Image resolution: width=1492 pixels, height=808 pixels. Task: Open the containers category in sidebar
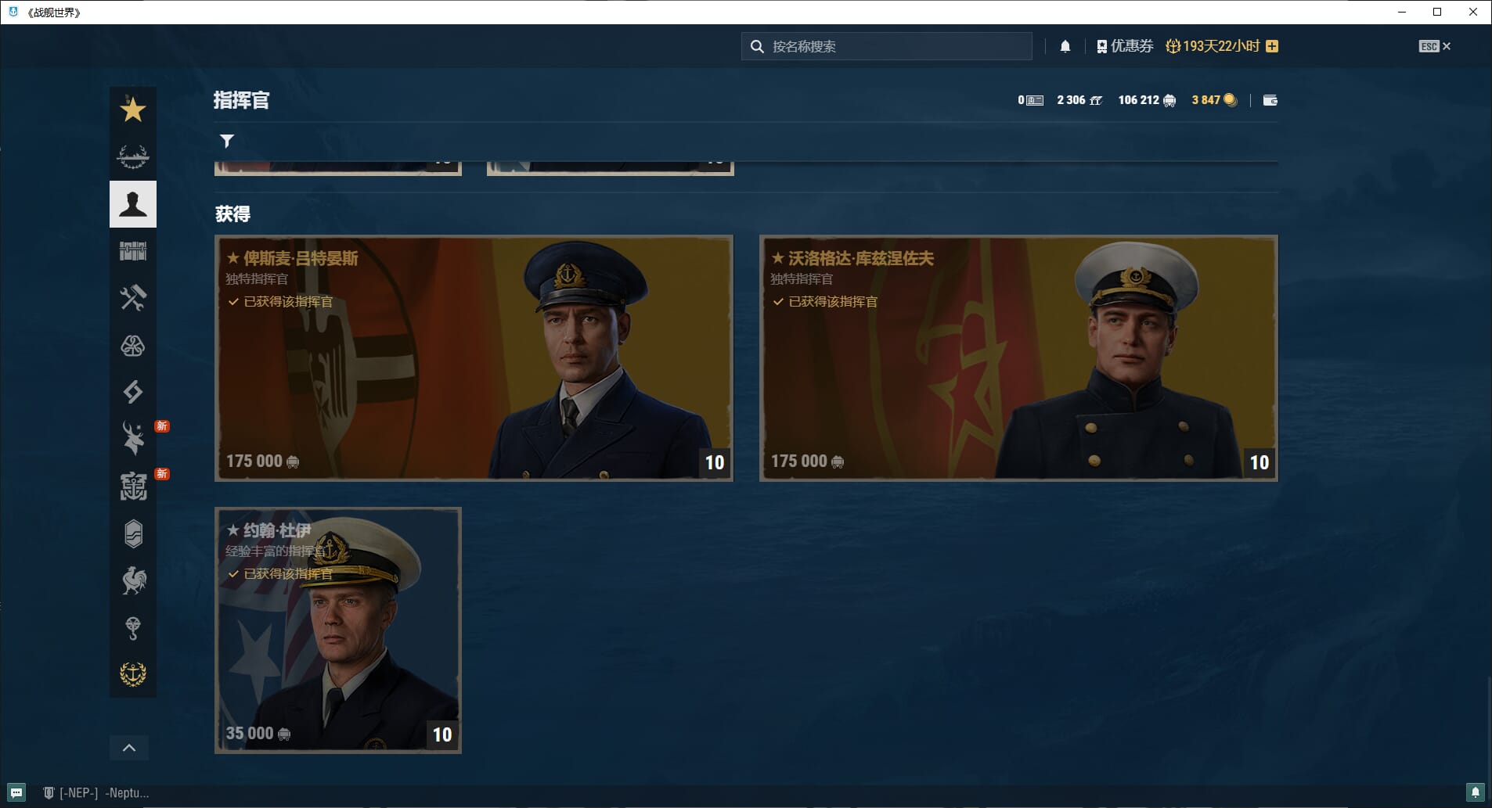point(132,251)
